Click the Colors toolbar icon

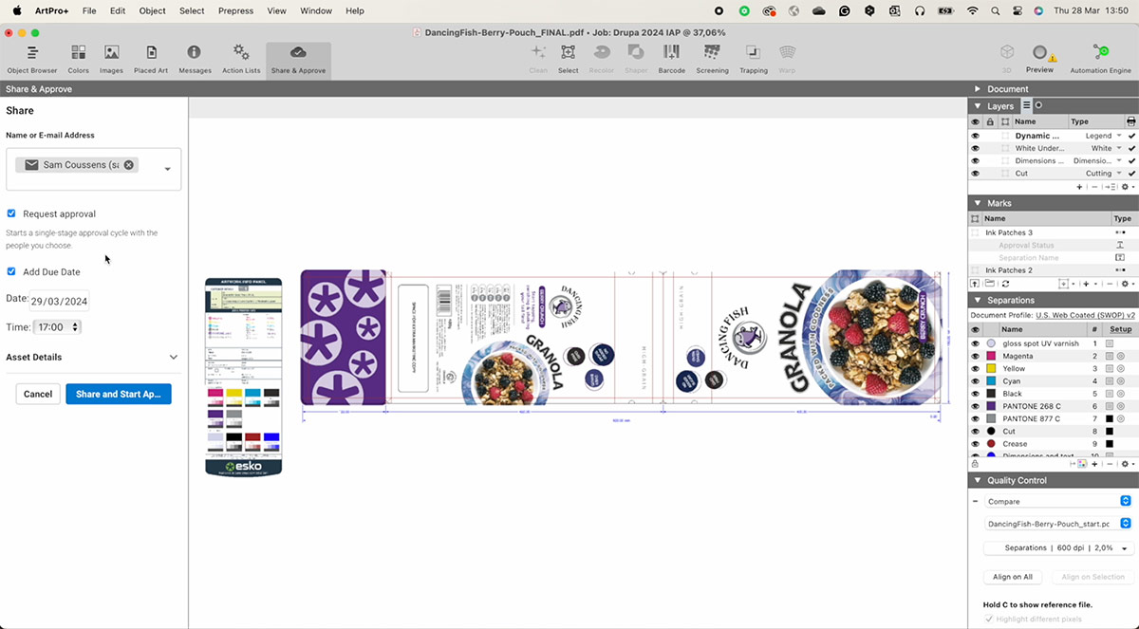pos(78,59)
